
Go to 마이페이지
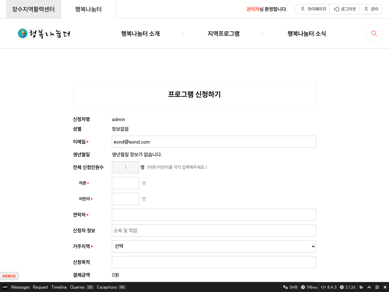point(313,9)
